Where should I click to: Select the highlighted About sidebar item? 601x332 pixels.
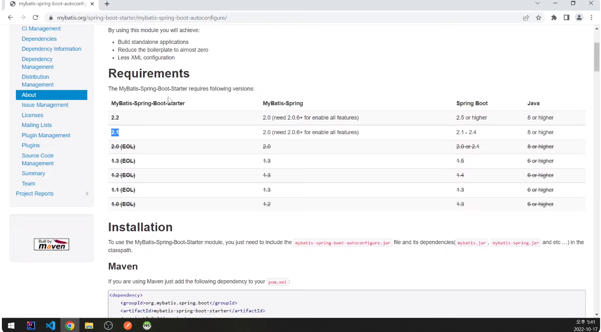(x=51, y=95)
